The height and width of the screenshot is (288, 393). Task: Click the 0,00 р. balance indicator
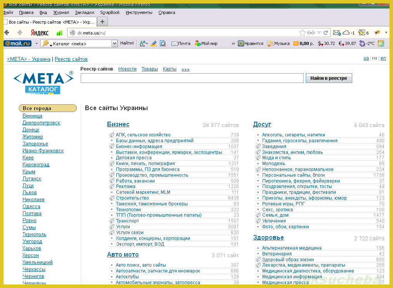click(303, 43)
